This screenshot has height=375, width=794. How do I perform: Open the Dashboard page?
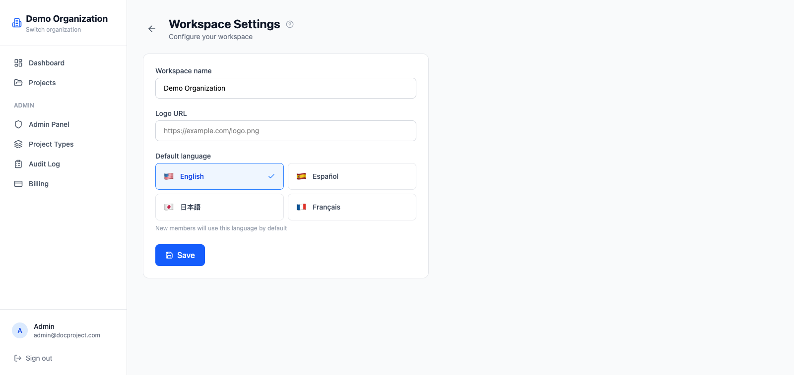[x=64, y=63]
